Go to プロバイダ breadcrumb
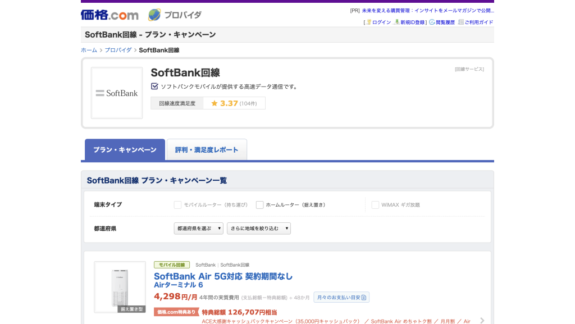This screenshot has width=575, height=324. point(118,50)
